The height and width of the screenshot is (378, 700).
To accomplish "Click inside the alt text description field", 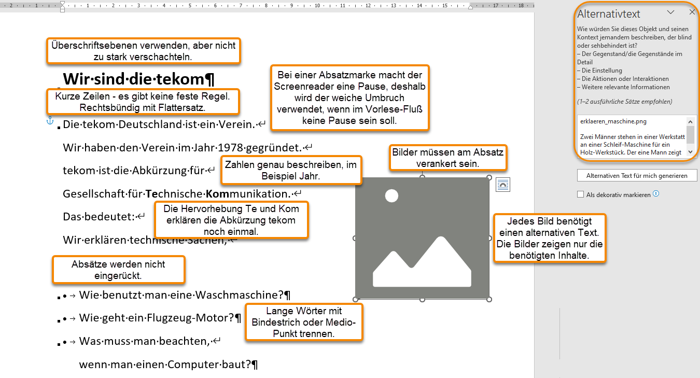I will (x=632, y=137).
